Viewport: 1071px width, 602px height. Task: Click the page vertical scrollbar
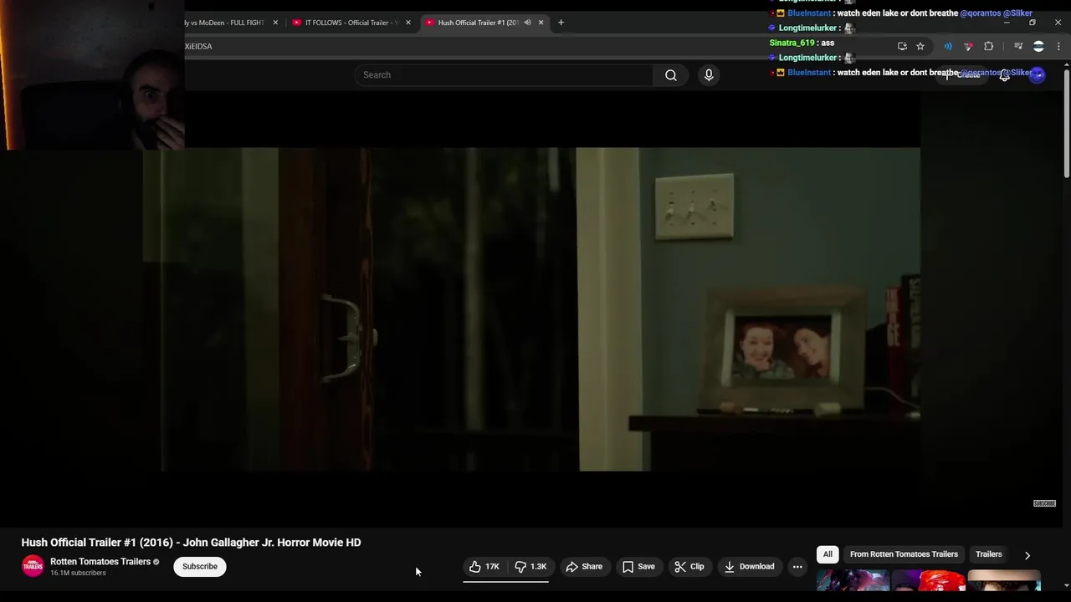point(1066,125)
